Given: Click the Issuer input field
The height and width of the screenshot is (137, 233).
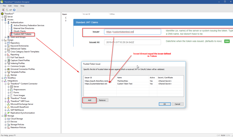Looking at the screenshot, I should click(132, 32).
